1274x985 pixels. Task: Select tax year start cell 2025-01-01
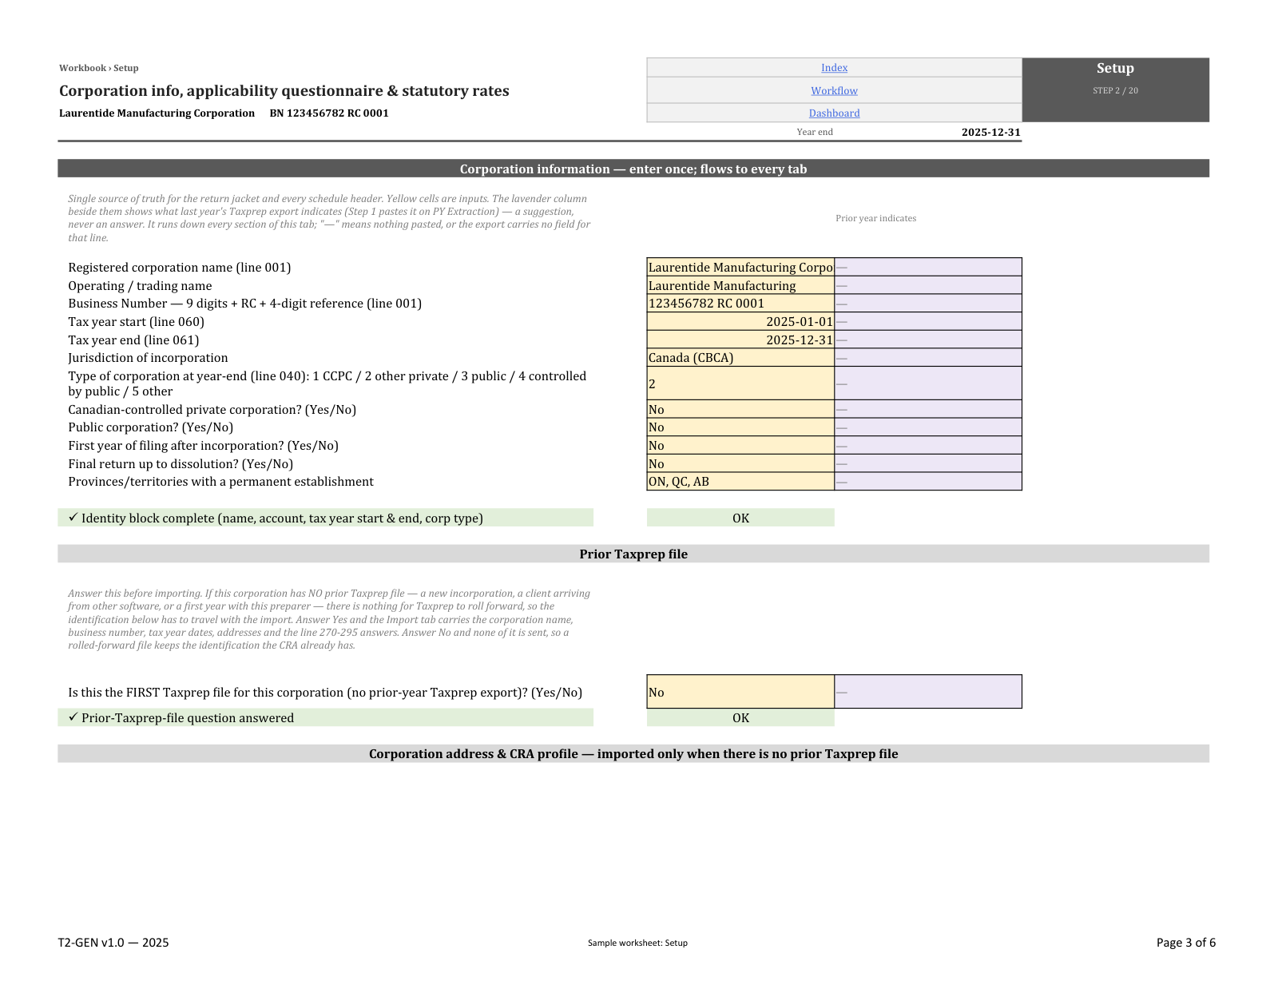pos(740,321)
